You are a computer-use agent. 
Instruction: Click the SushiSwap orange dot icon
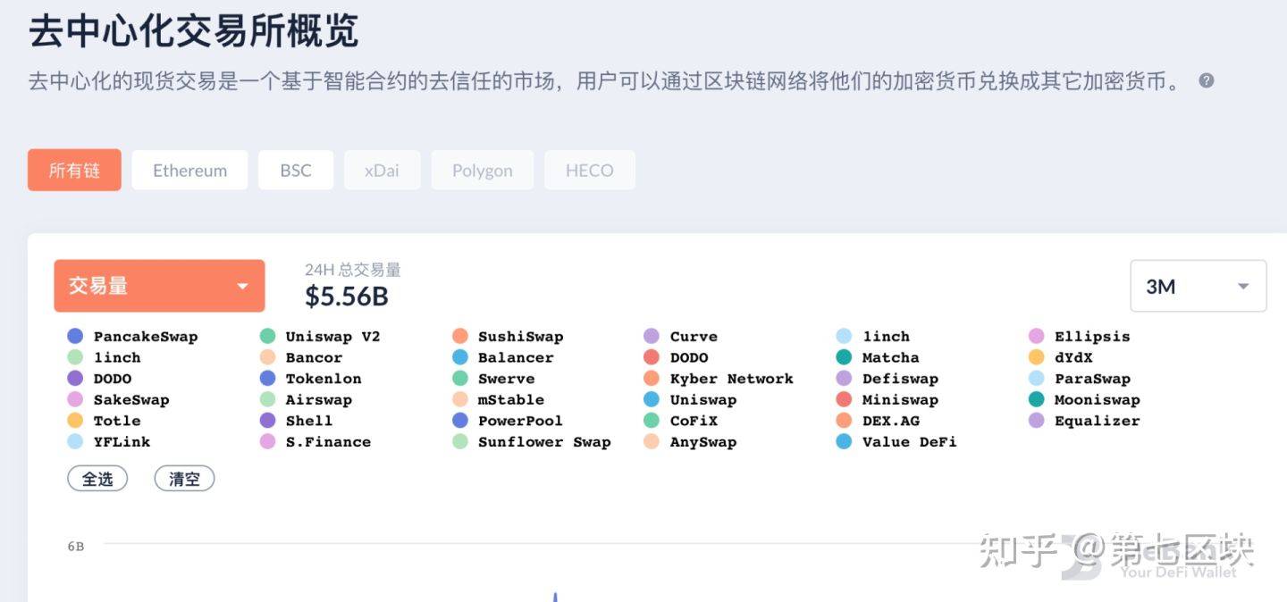tap(459, 336)
